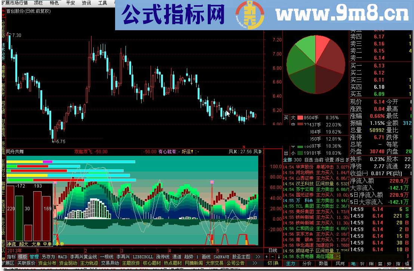Select the 画线 drawing tool

click(206, 257)
